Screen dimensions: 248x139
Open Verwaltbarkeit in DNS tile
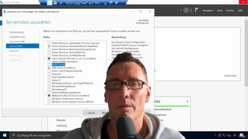click(x=163, y=109)
